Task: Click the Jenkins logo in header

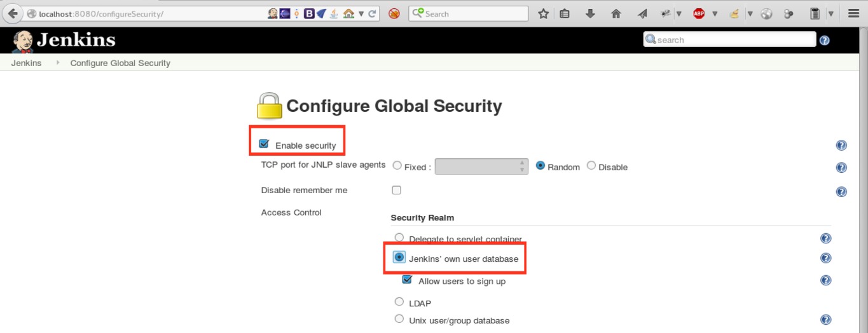Action: 64,40
